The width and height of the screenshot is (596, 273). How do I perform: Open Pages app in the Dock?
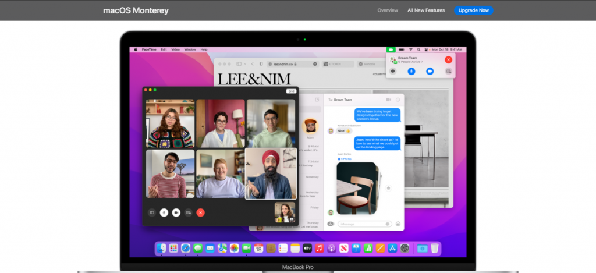pos(380,249)
